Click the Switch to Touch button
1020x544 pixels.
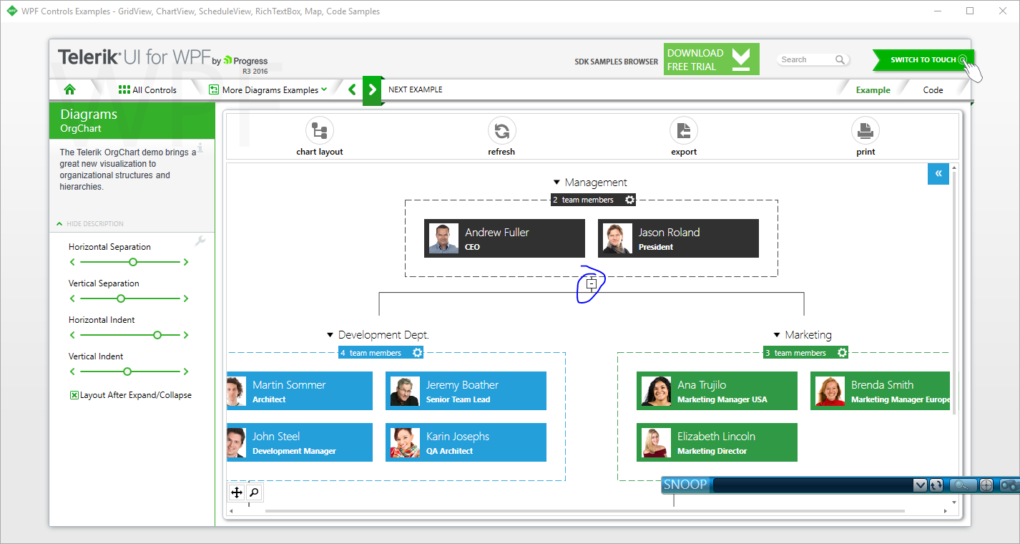coord(923,60)
